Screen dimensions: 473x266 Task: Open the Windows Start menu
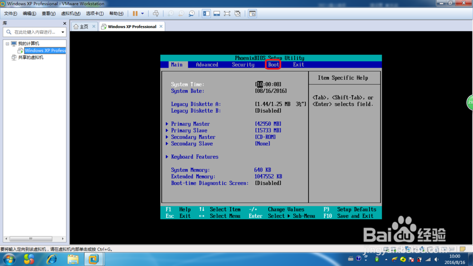point(9,260)
